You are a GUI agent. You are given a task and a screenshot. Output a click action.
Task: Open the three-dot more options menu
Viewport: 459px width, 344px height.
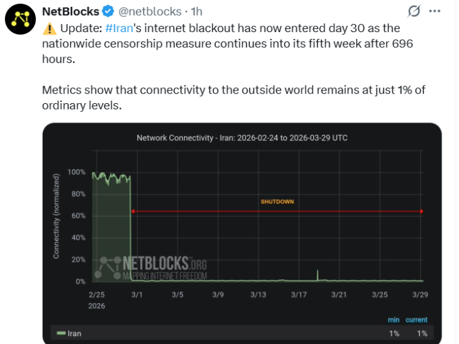pos(434,11)
